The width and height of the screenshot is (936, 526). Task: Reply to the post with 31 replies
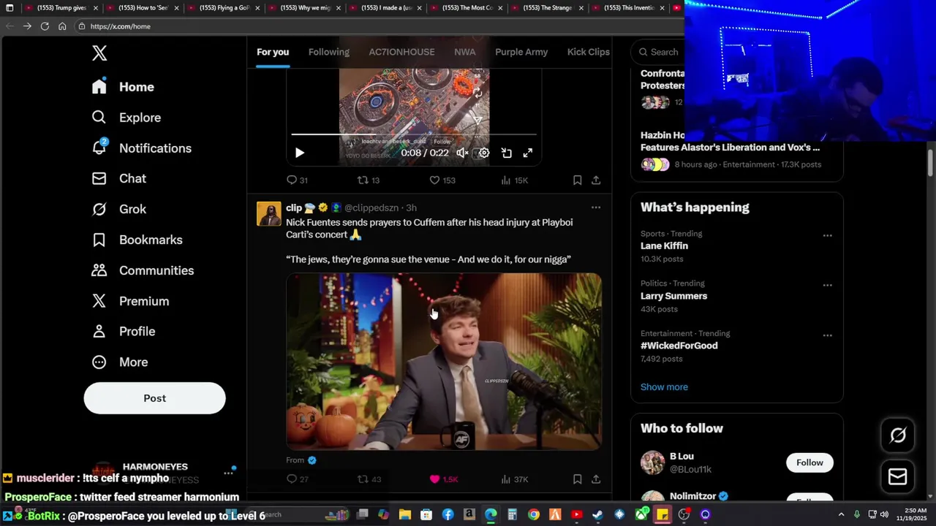click(x=297, y=180)
